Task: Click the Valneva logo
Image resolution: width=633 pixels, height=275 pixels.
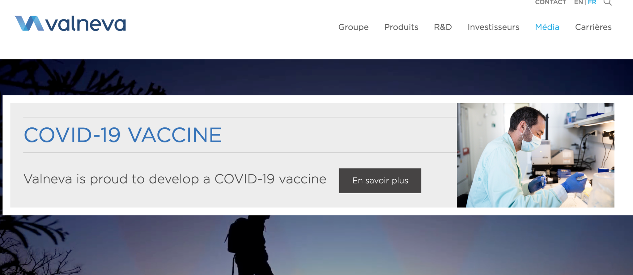Action: point(70,23)
